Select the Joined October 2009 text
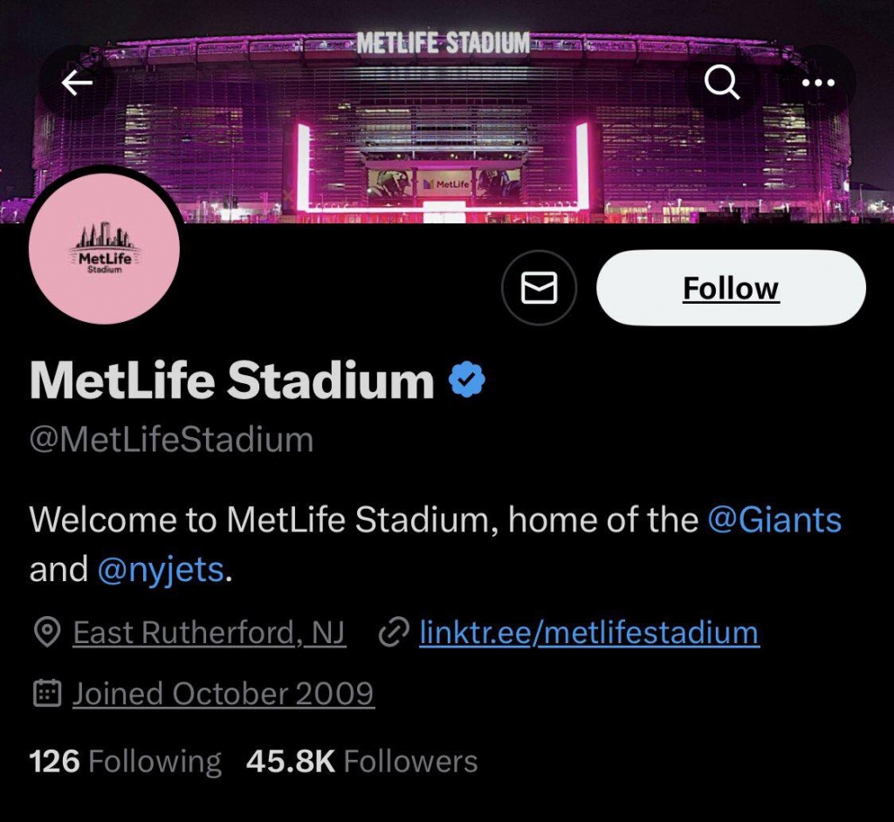This screenshot has height=822, width=894. pyautogui.click(x=223, y=694)
